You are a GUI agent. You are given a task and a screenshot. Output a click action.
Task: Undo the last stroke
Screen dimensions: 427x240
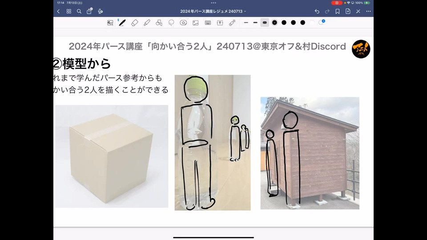(x=317, y=12)
